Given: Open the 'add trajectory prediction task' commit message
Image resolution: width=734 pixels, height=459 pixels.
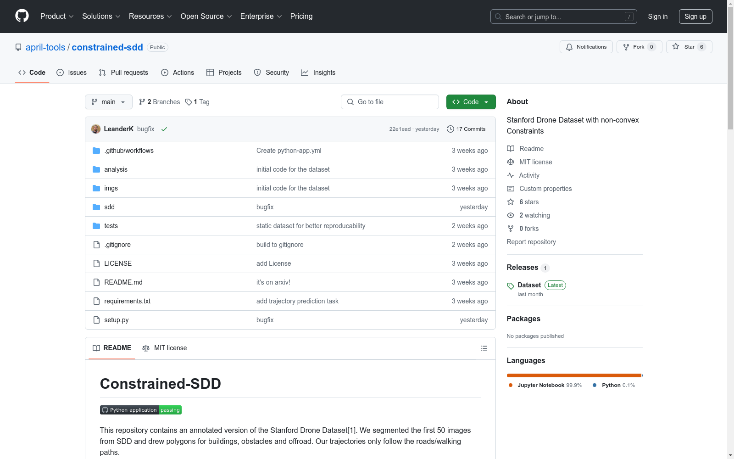Looking at the screenshot, I should (297, 301).
